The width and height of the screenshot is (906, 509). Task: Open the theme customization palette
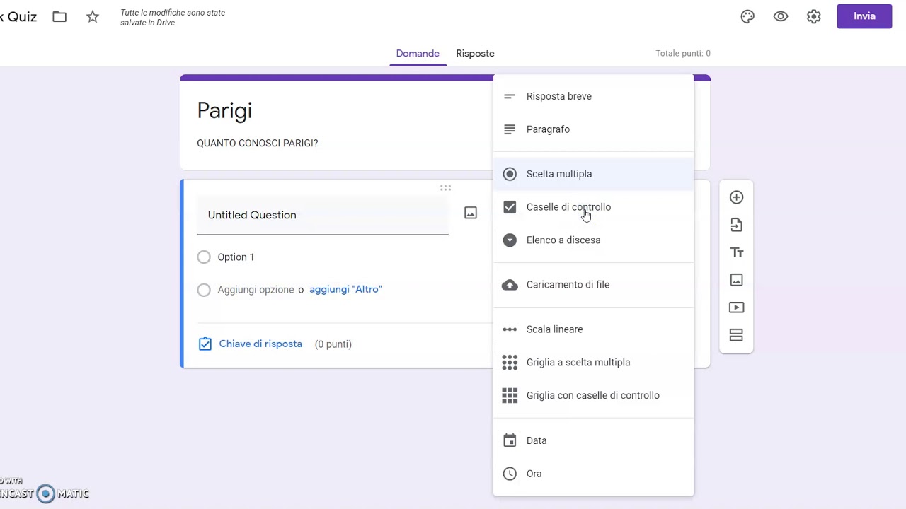point(747,16)
